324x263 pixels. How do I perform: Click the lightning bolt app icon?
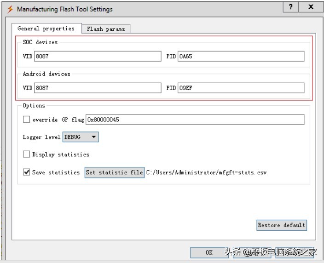pos(10,9)
